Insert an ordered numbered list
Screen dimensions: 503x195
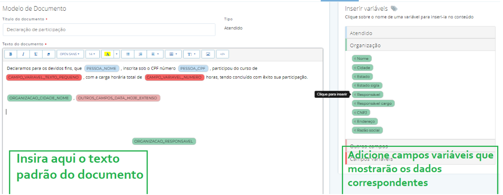click(140, 54)
